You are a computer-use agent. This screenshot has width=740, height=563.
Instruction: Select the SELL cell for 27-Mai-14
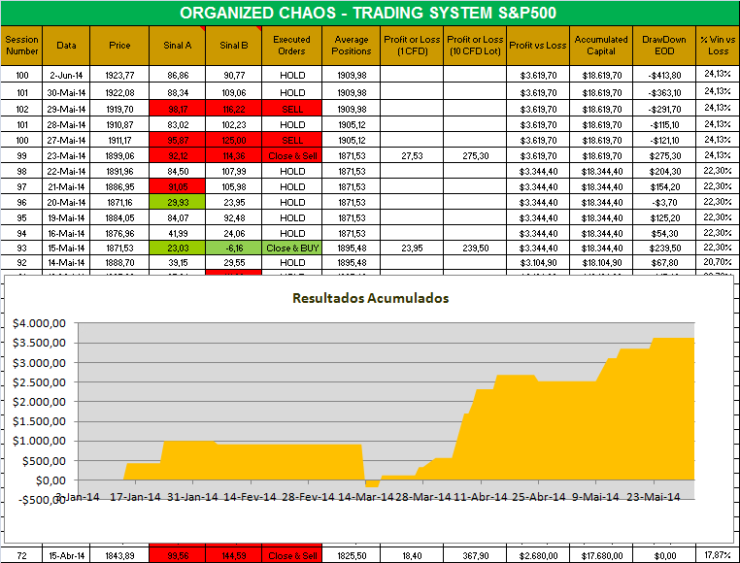coord(291,140)
